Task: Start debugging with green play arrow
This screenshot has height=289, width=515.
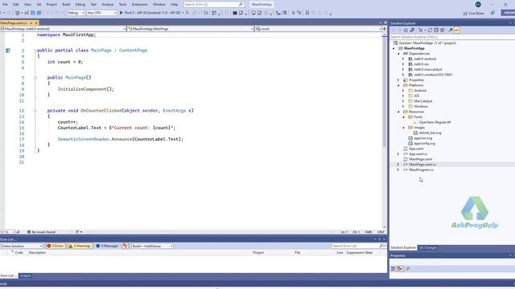Action: tap(122, 13)
